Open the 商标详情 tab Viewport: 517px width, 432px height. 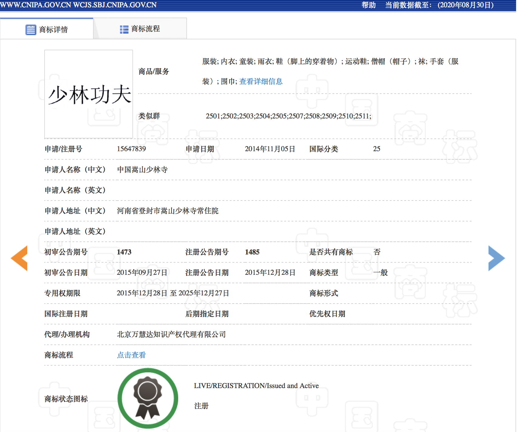pos(47,29)
